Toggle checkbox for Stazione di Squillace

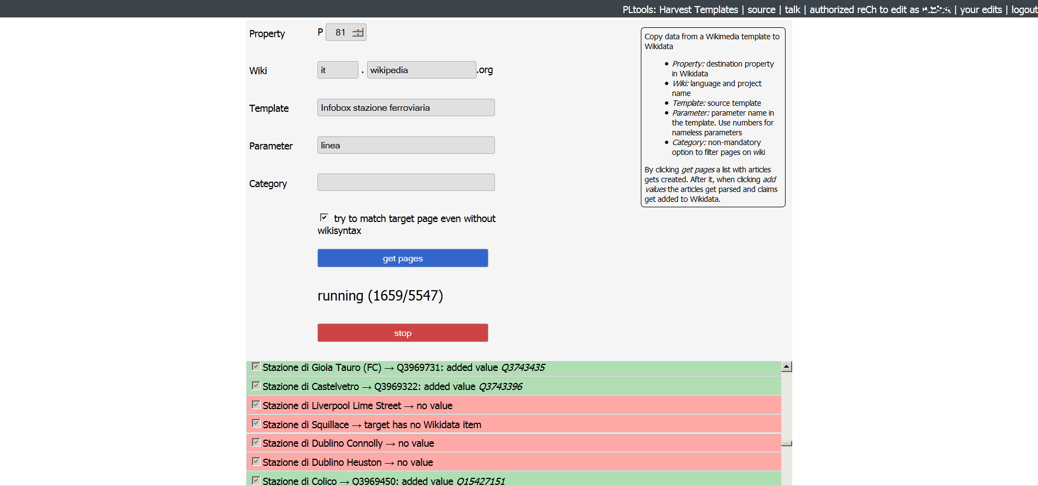(256, 423)
